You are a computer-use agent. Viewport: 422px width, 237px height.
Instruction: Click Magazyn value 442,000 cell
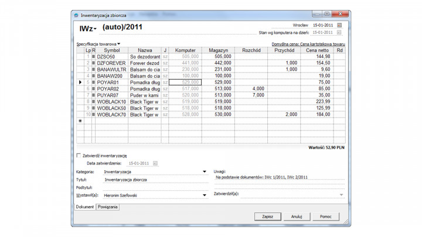point(218,63)
